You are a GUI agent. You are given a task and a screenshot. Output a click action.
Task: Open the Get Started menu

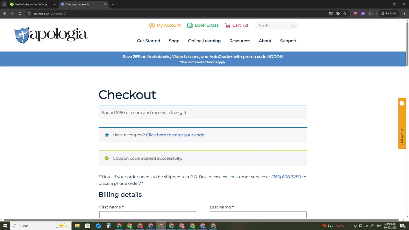pyautogui.click(x=148, y=41)
